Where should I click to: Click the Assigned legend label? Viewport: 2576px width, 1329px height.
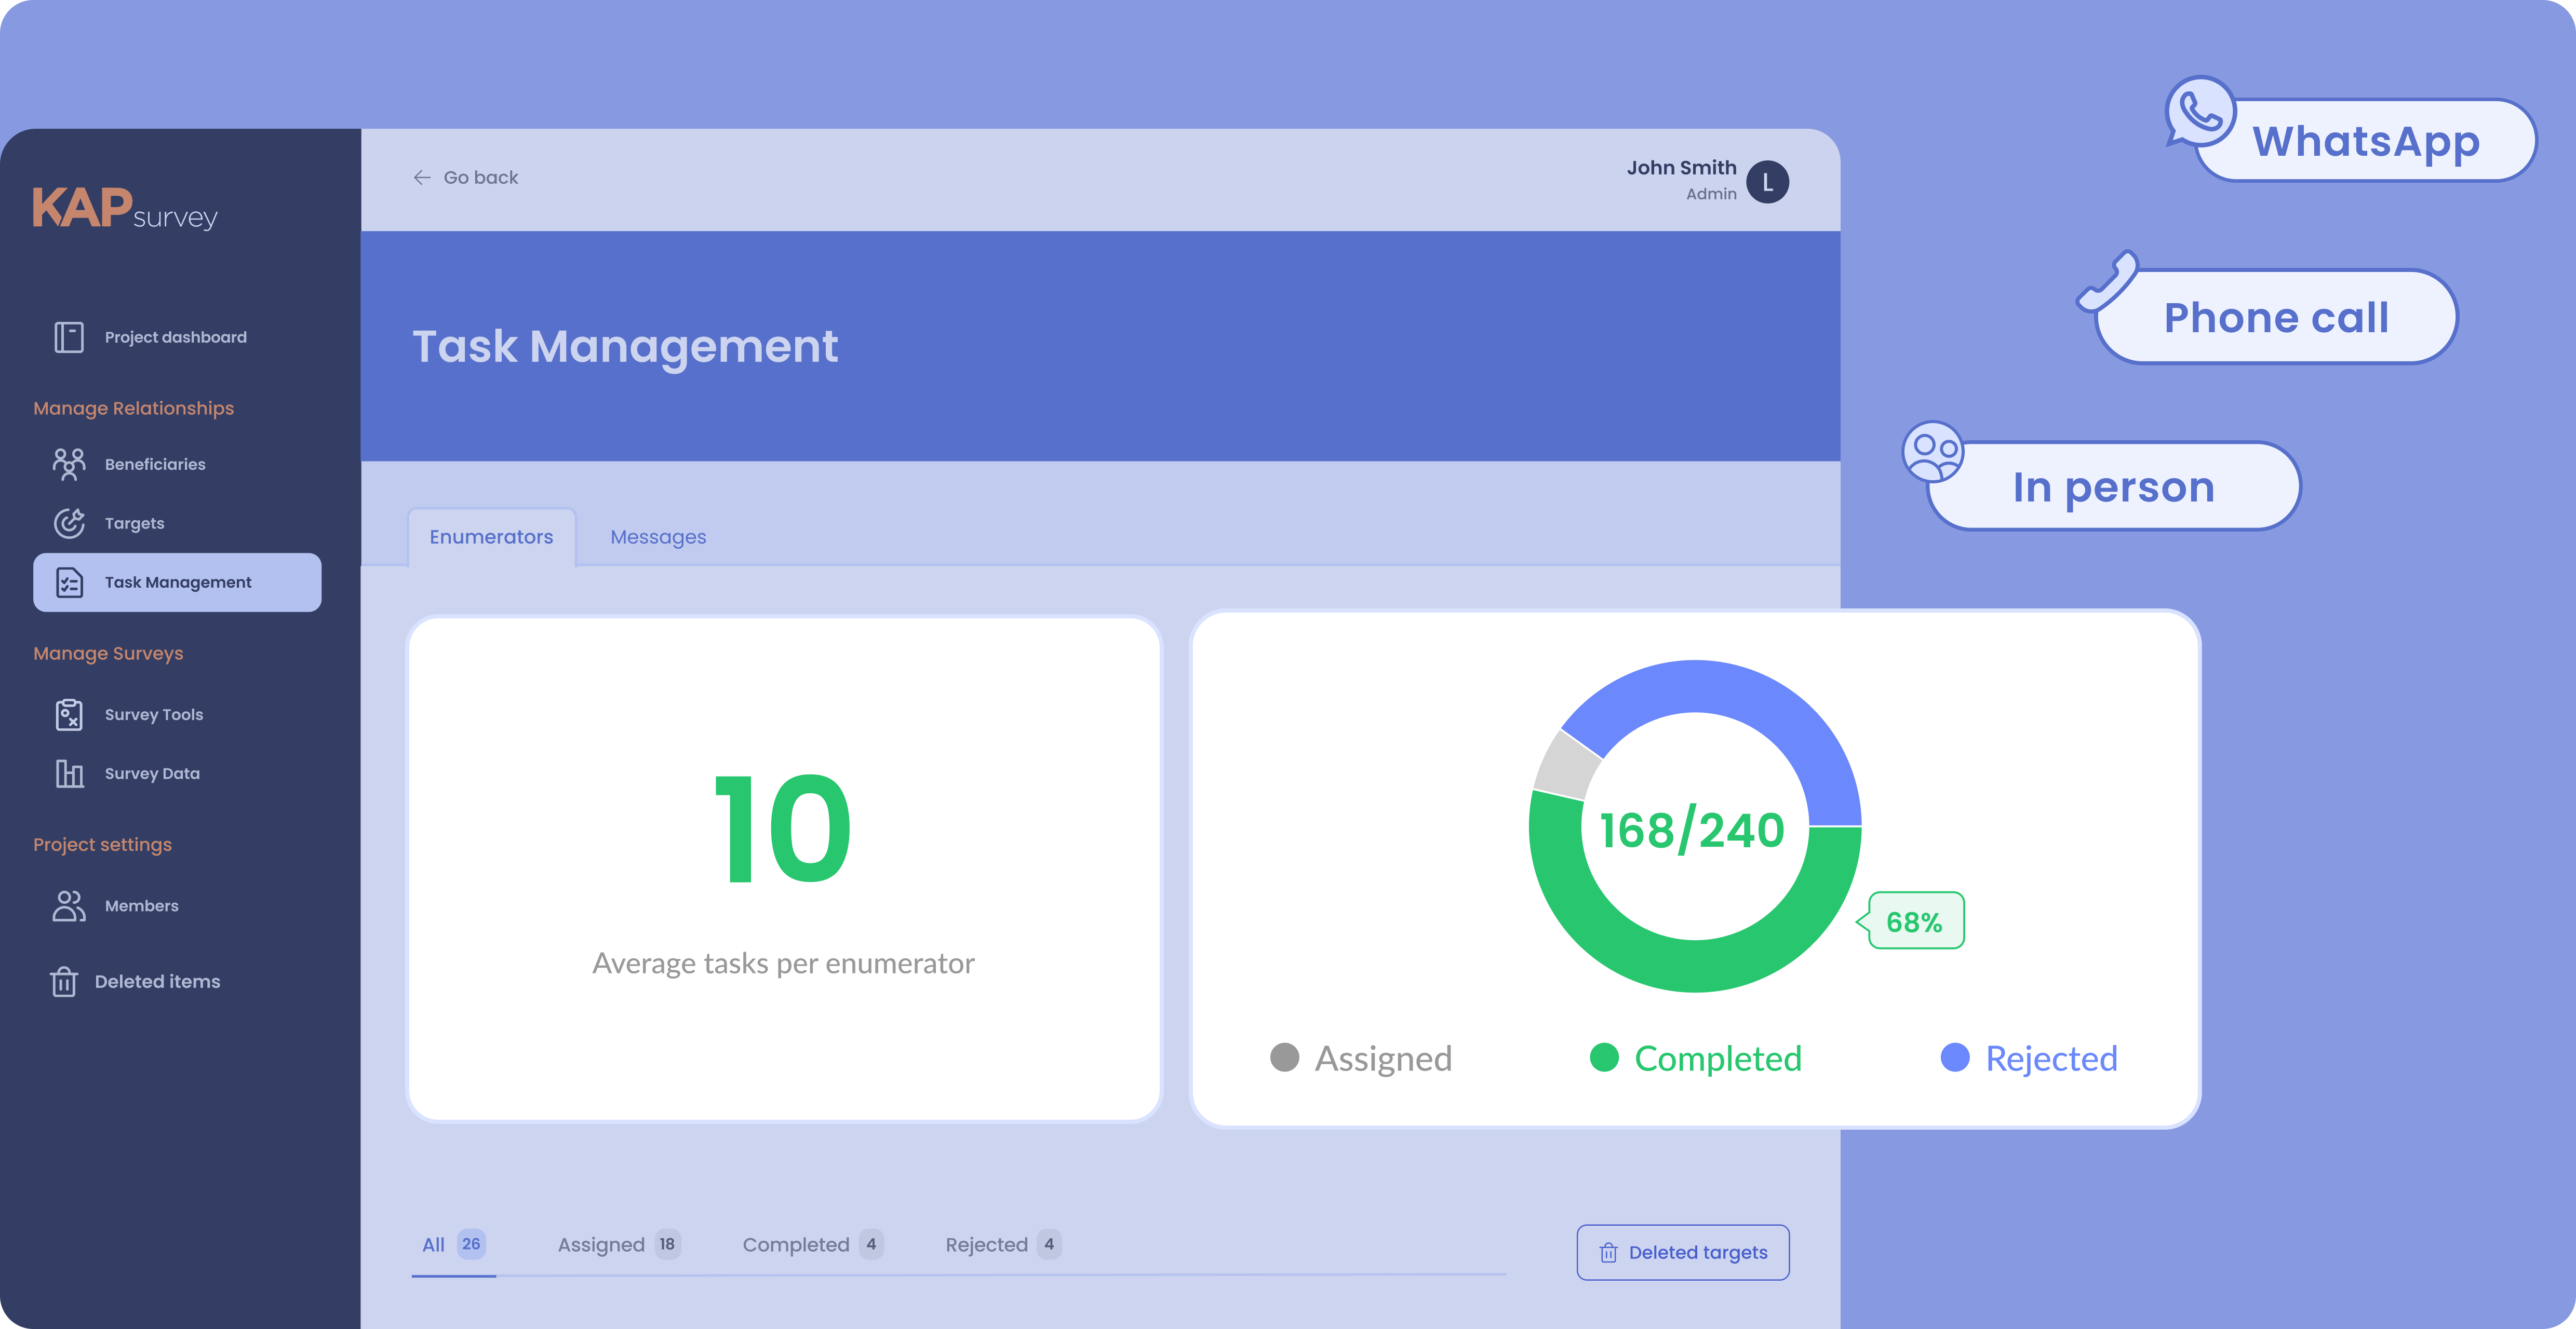tap(1383, 1059)
